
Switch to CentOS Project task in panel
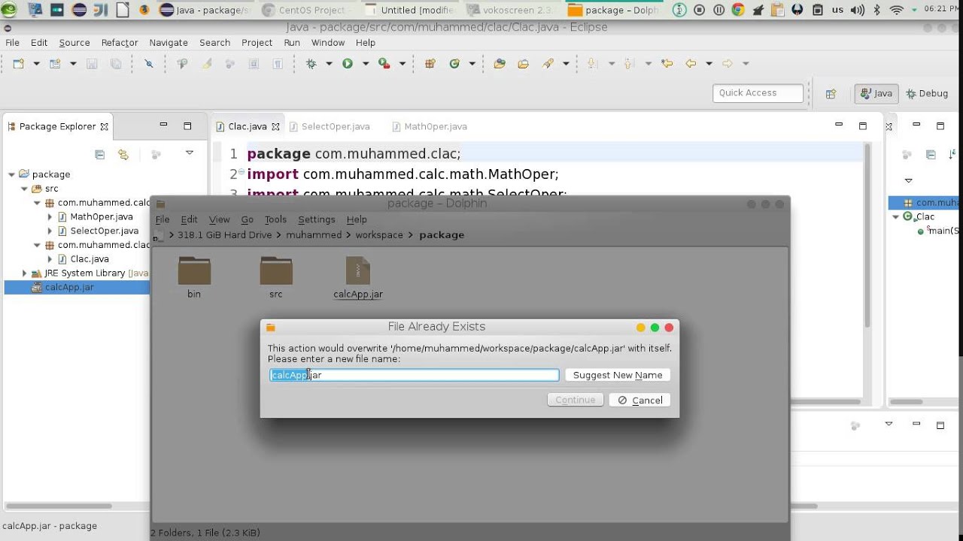click(307, 10)
